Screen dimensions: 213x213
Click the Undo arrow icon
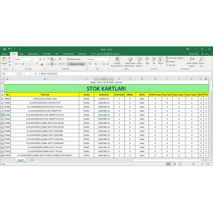pos(9,49)
